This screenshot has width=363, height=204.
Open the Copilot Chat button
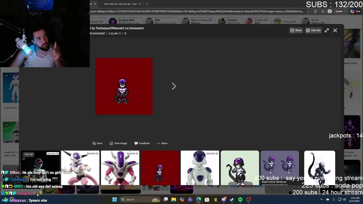pos(355,11)
